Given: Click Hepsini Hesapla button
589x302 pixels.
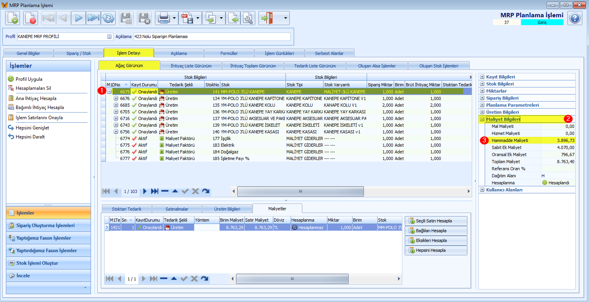Looking at the screenshot, I should pos(436,250).
